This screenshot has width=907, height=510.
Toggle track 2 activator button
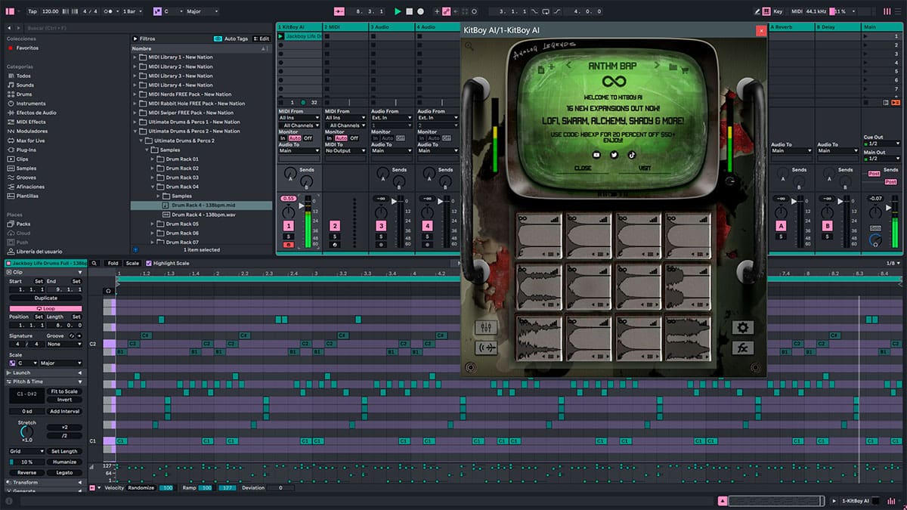click(x=335, y=226)
